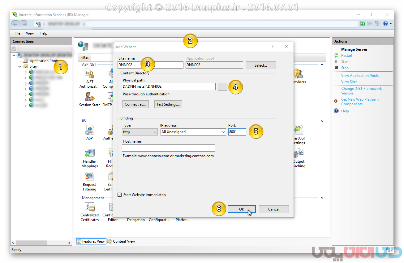The width and height of the screenshot is (404, 263).
Task: Click the Help icon in the address toolbar
Action: [385, 24]
